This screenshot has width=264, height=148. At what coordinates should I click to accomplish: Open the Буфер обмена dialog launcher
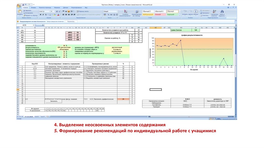tap(38, 18)
